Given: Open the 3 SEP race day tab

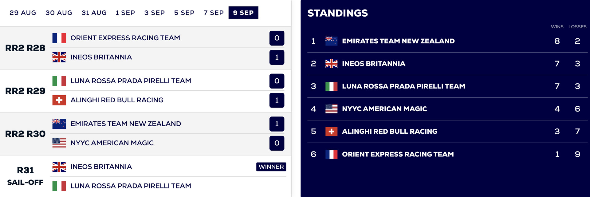Looking at the screenshot, I should point(155,13).
